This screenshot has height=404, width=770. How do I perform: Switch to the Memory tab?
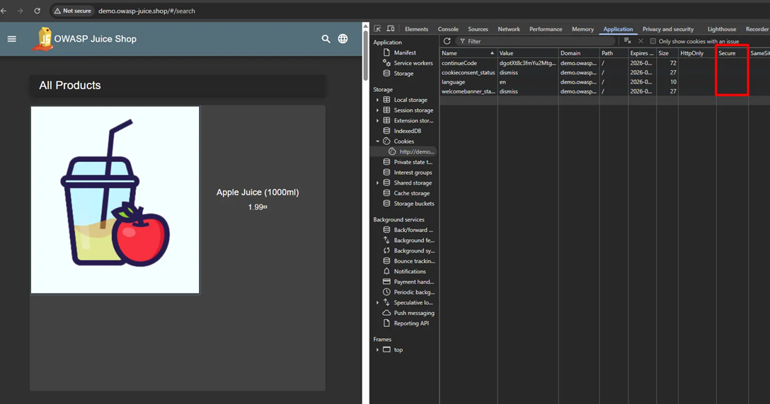click(582, 29)
